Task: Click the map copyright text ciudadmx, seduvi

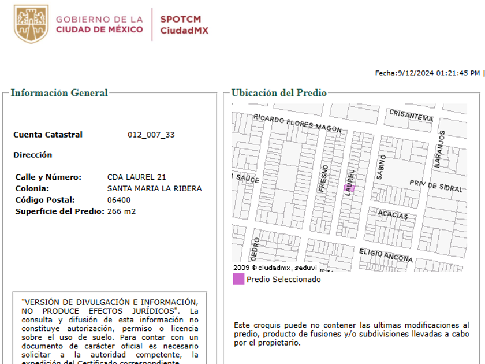Action: pyautogui.click(x=275, y=268)
